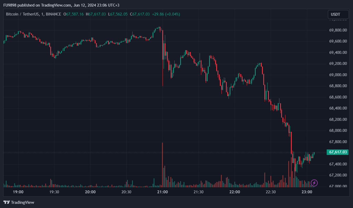Click the 22:30 time axis label
Image resolution: width=353 pixels, height=208 pixels.
point(271,192)
